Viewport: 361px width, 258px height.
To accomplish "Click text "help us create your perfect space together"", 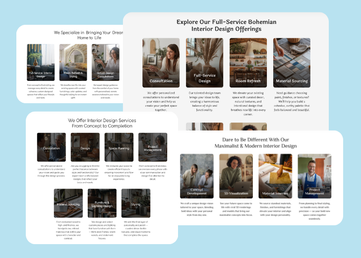I will coord(161,106).
